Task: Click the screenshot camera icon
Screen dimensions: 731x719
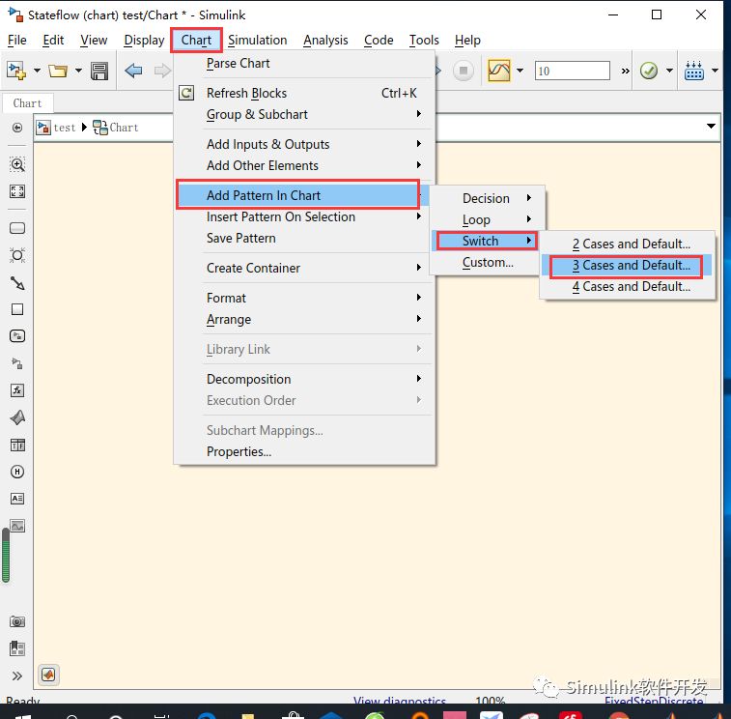Action: [x=17, y=621]
